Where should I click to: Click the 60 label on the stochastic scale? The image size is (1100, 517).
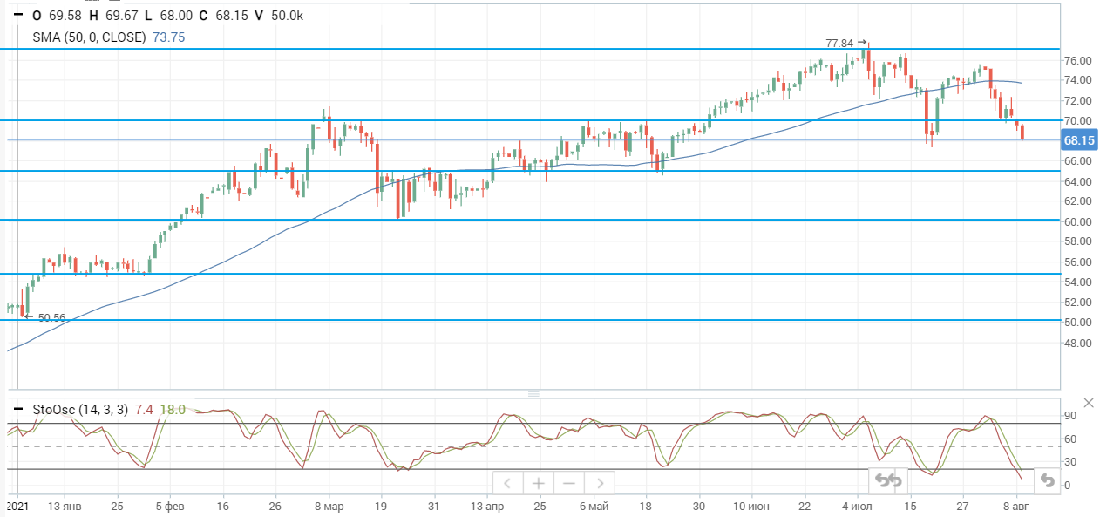pos(1070,439)
